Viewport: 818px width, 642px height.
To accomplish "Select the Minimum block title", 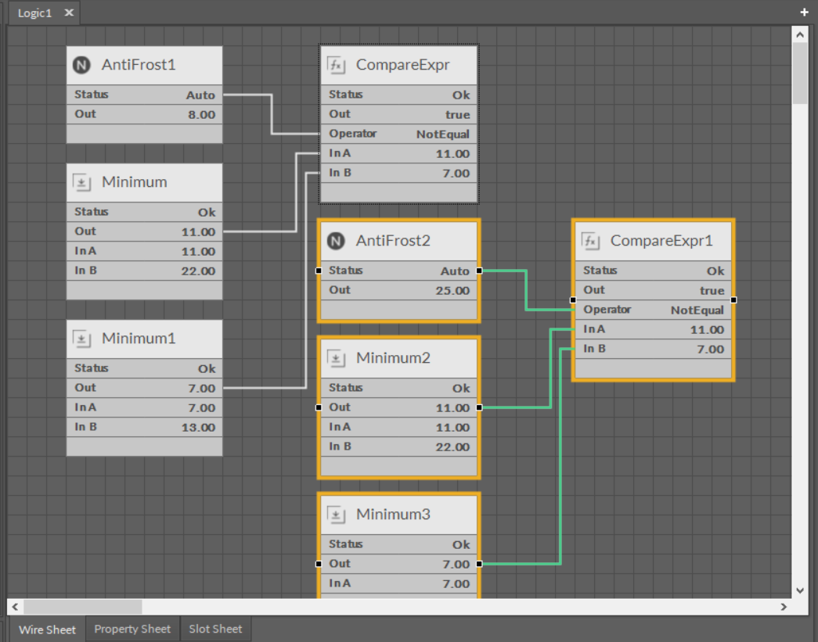I will click(x=135, y=182).
